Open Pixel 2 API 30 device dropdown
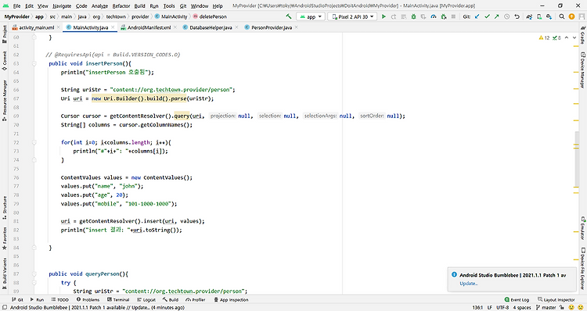This screenshot has width=587, height=311. [352, 16]
